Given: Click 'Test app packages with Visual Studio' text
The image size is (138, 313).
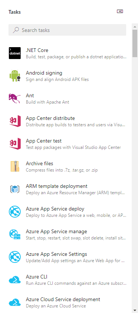Looking at the screenshot, I should [x=73, y=147].
